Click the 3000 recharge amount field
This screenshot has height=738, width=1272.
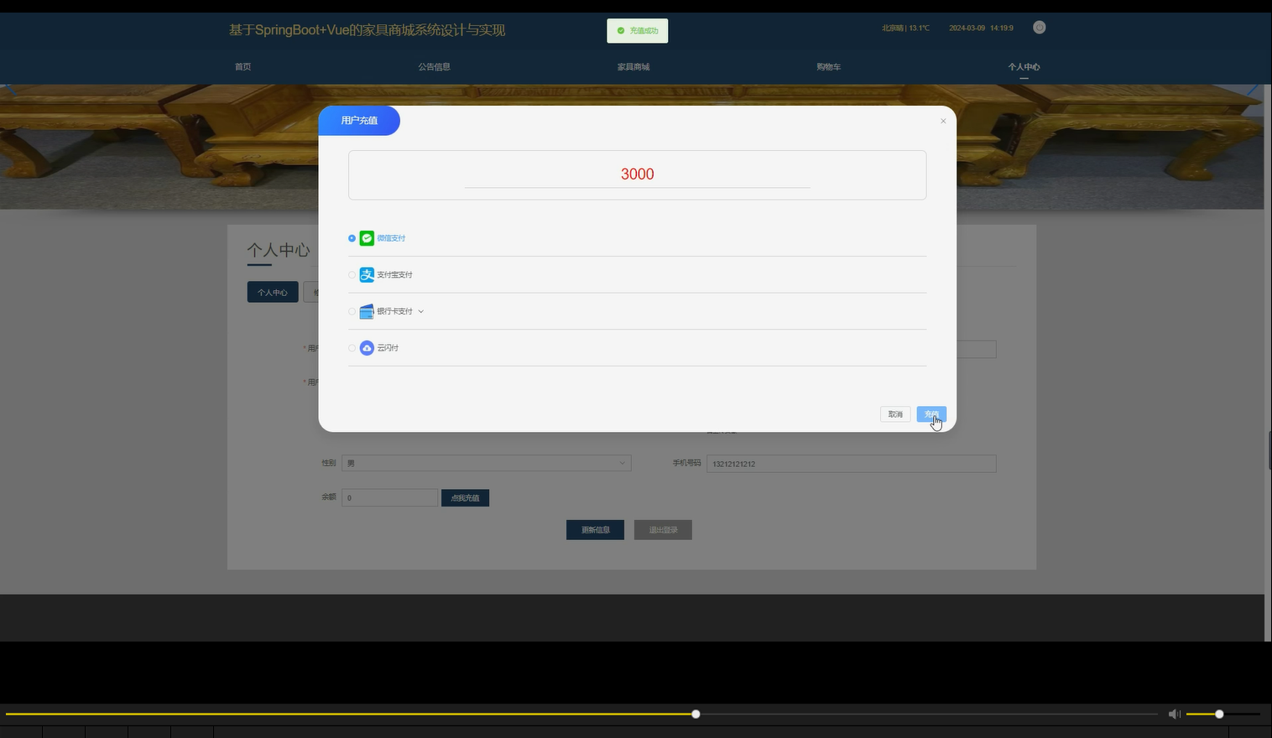coord(638,174)
